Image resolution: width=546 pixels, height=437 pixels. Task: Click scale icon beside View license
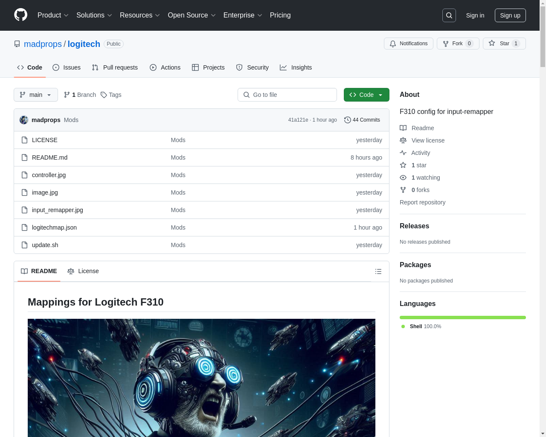(403, 140)
